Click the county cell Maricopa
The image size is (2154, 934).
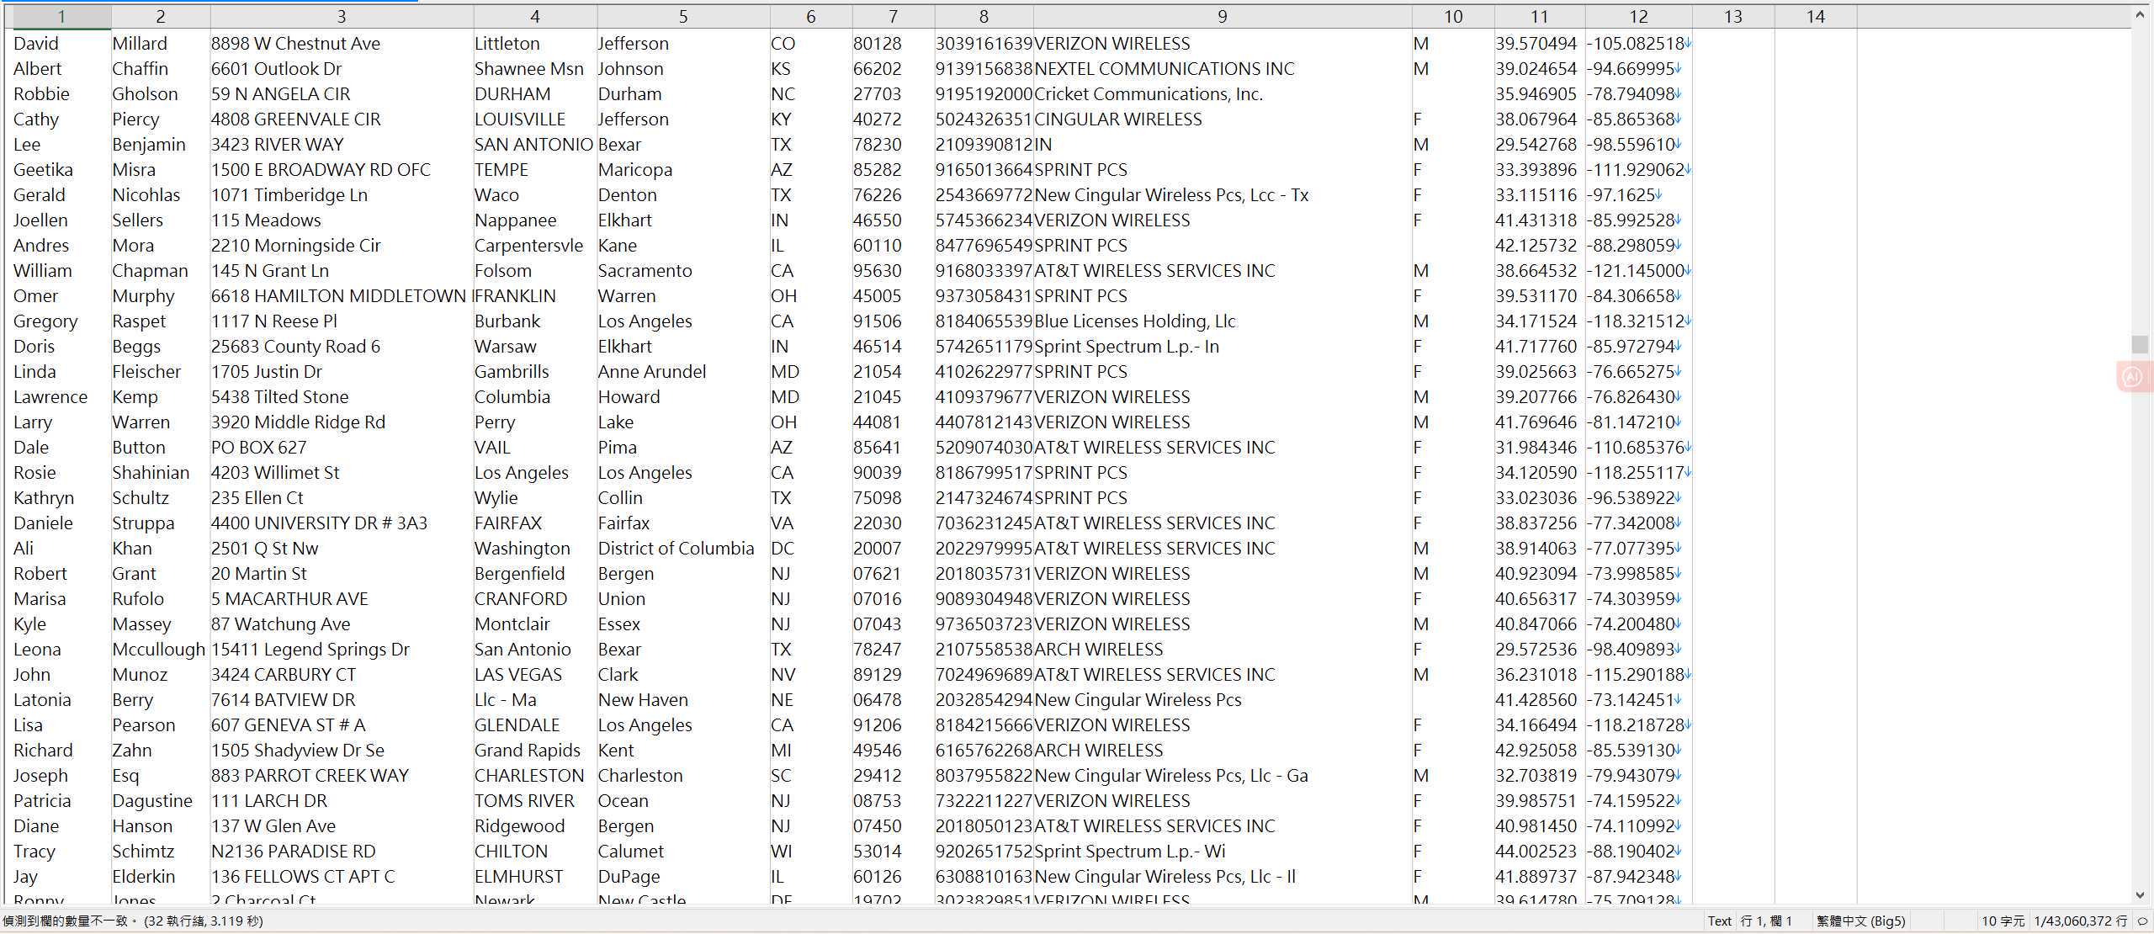pyautogui.click(x=635, y=170)
